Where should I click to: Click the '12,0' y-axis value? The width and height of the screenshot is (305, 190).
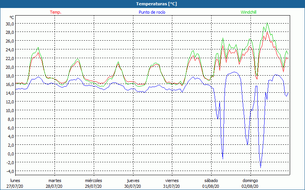10,101
